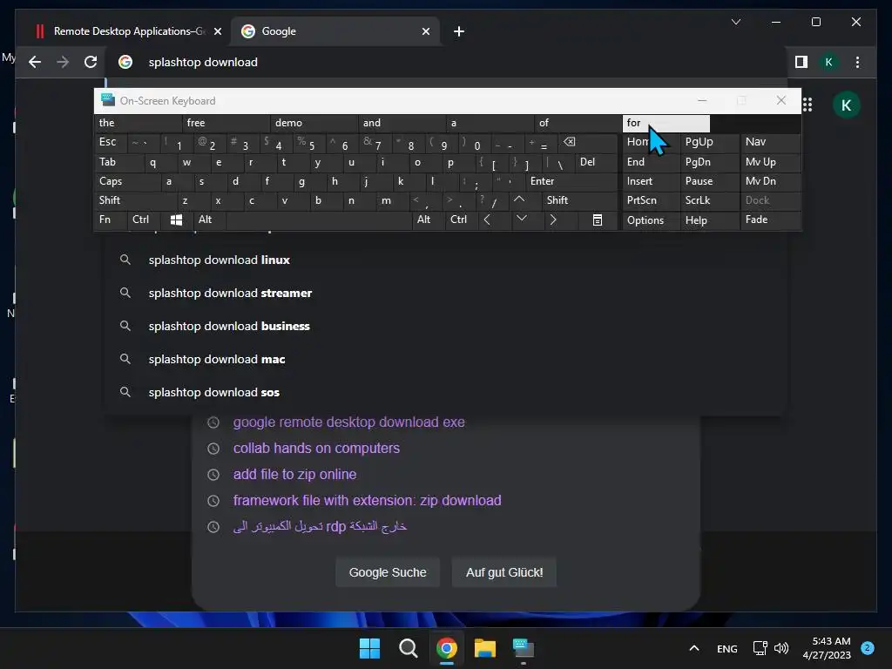892x669 pixels.
Task: Open On-Screen Keyboard Options
Action: pyautogui.click(x=652, y=220)
